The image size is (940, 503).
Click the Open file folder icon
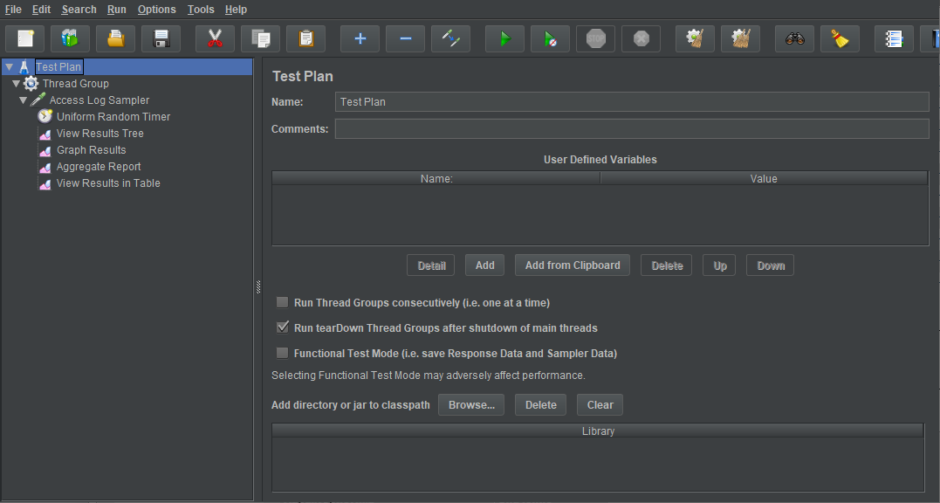[x=116, y=39]
